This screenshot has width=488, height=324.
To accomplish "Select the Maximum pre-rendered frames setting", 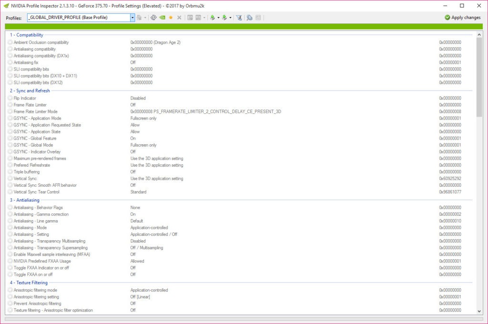I will pyautogui.click(x=40, y=158).
